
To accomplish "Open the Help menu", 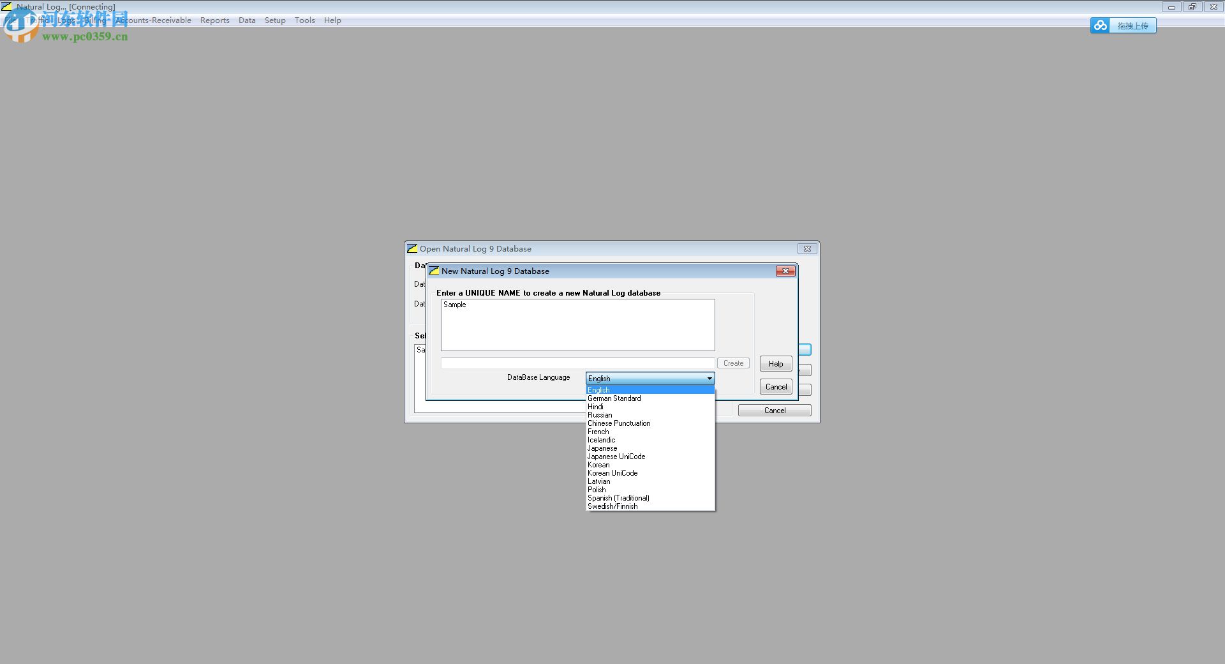I will [x=332, y=20].
